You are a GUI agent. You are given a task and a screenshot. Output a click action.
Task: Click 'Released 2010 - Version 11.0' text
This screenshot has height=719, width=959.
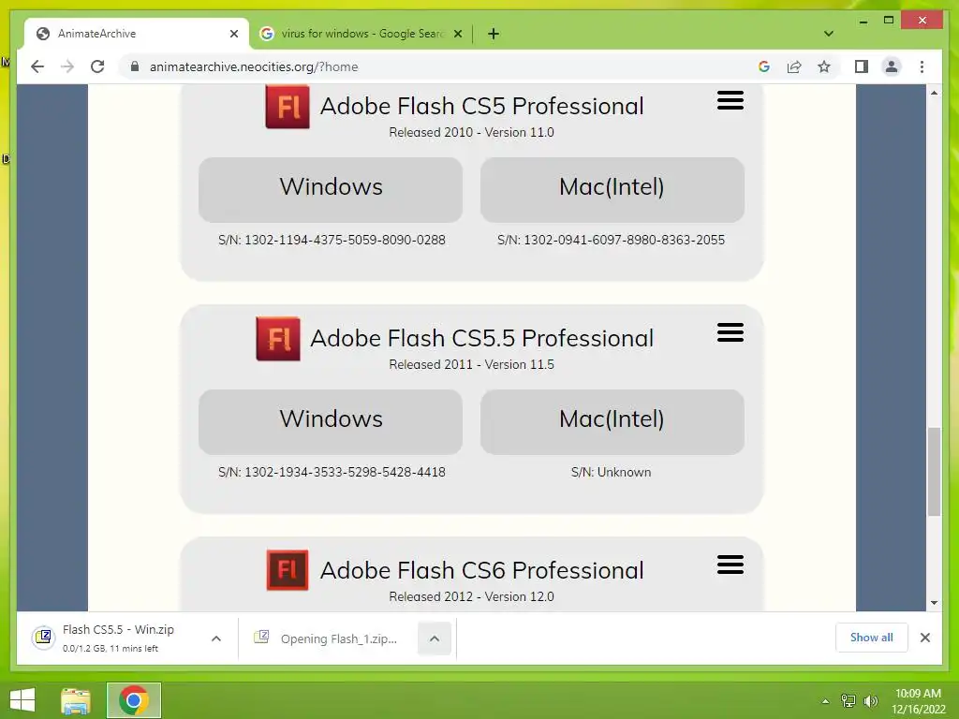coord(472,132)
